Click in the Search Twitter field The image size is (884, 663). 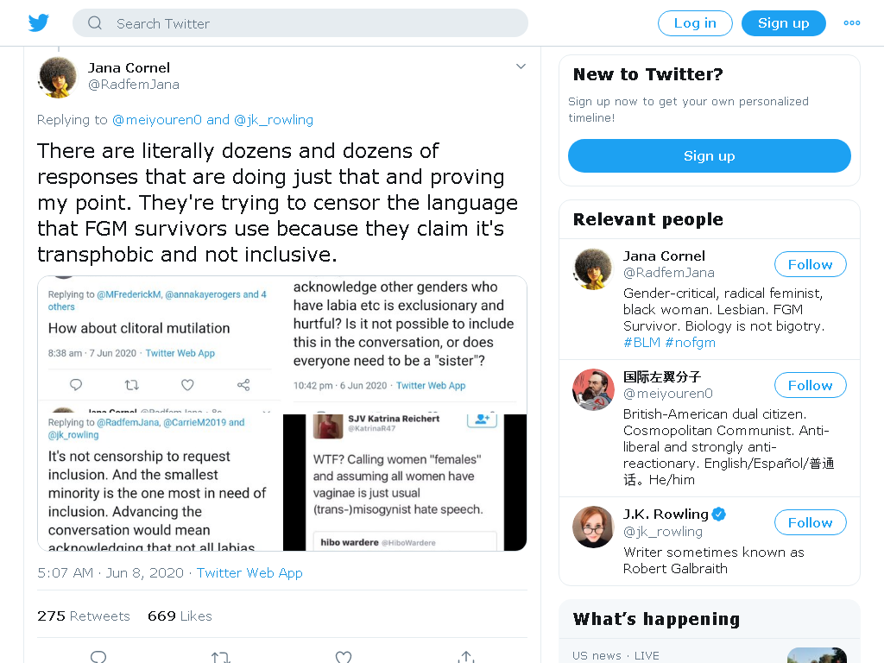coord(300,23)
